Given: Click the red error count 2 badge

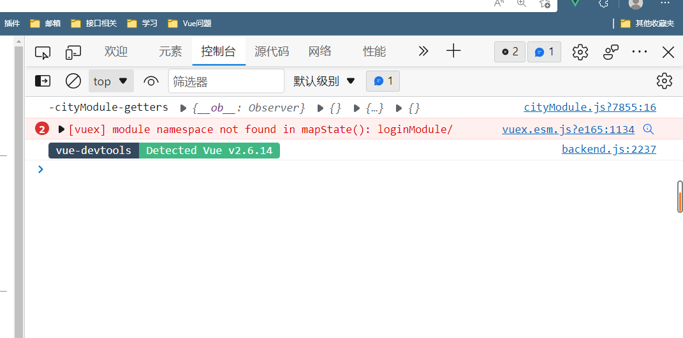Looking at the screenshot, I should point(42,129).
